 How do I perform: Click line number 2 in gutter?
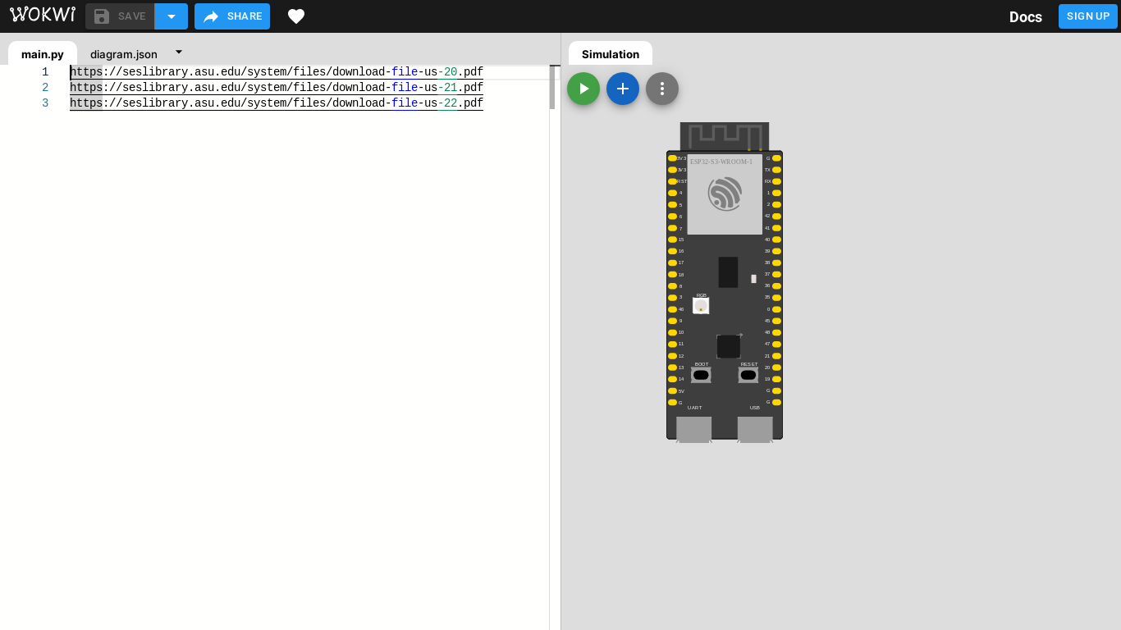[45, 88]
